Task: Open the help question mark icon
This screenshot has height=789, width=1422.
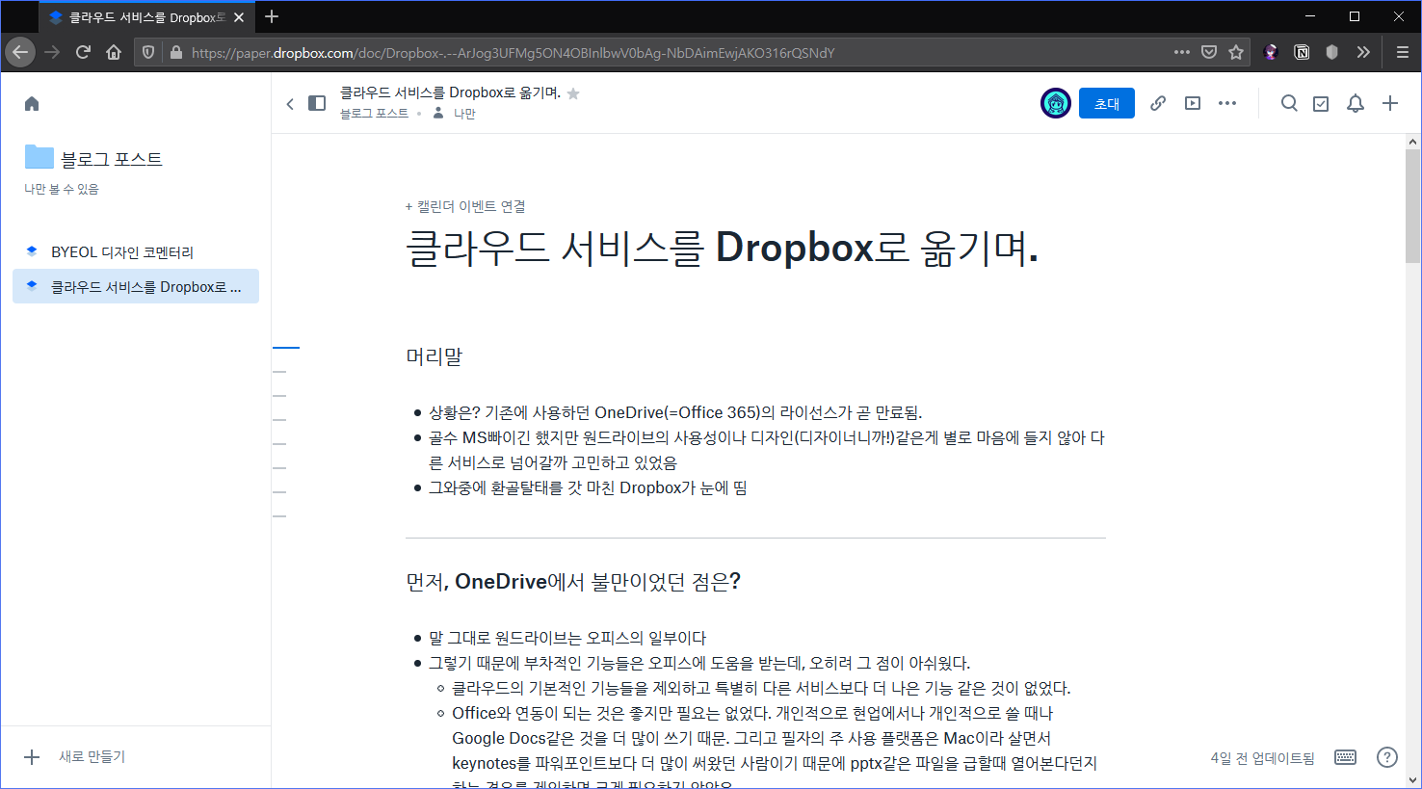Action: pos(1387,757)
